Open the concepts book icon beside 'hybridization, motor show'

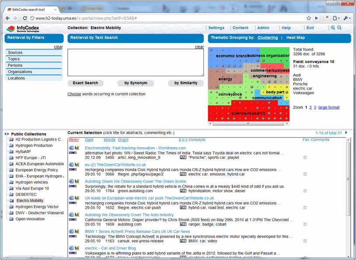point(183,191)
